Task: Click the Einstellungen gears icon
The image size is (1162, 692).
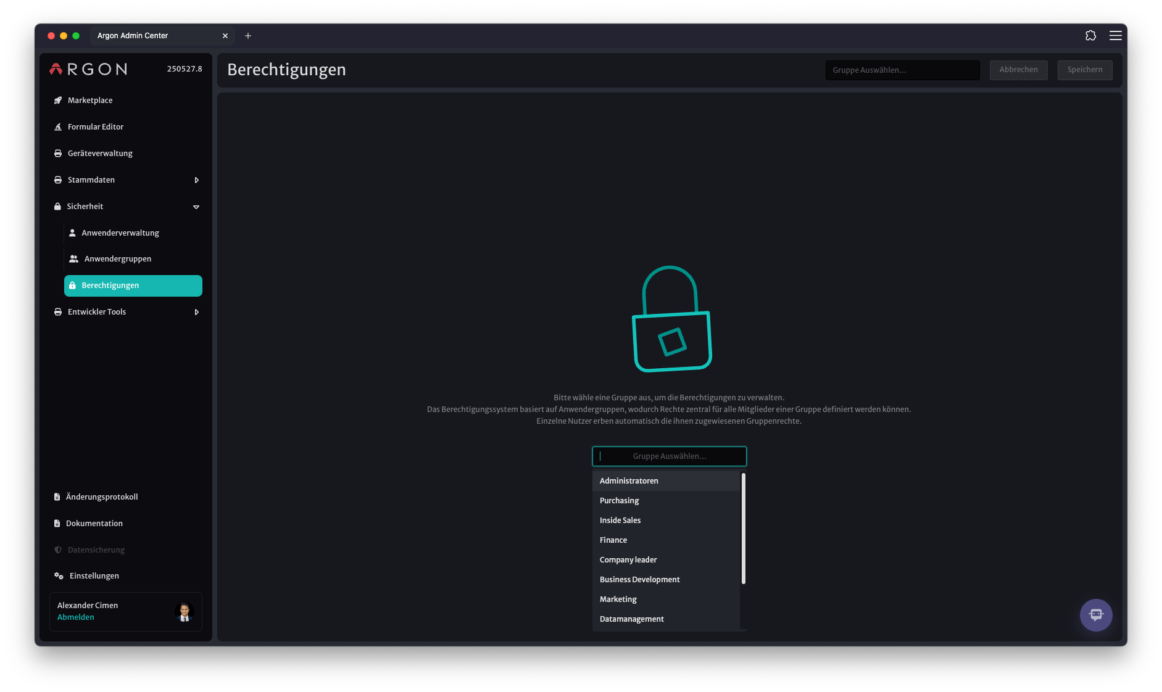Action: pyautogui.click(x=59, y=576)
